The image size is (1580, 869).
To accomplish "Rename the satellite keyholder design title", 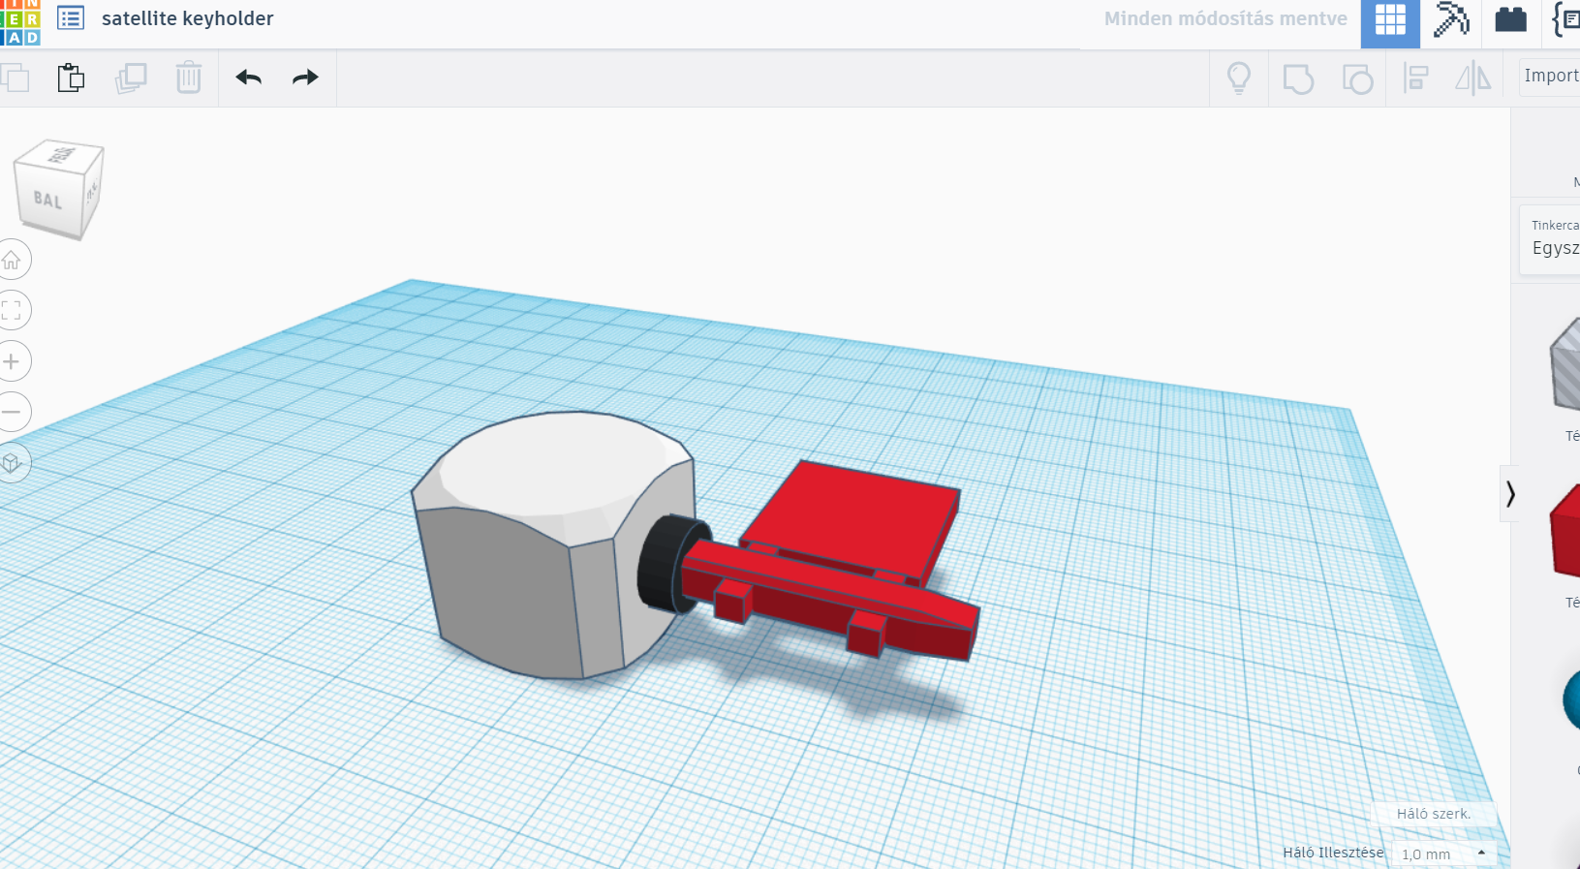I will coord(187,18).
